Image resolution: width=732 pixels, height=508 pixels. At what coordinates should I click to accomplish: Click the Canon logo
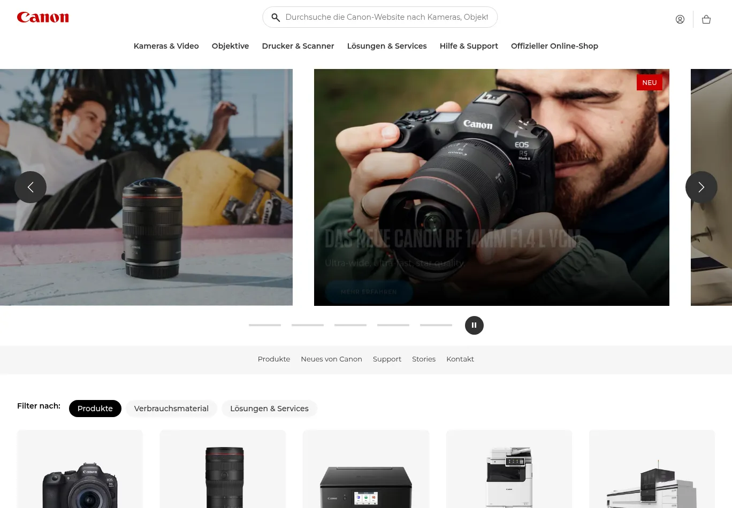(43, 18)
